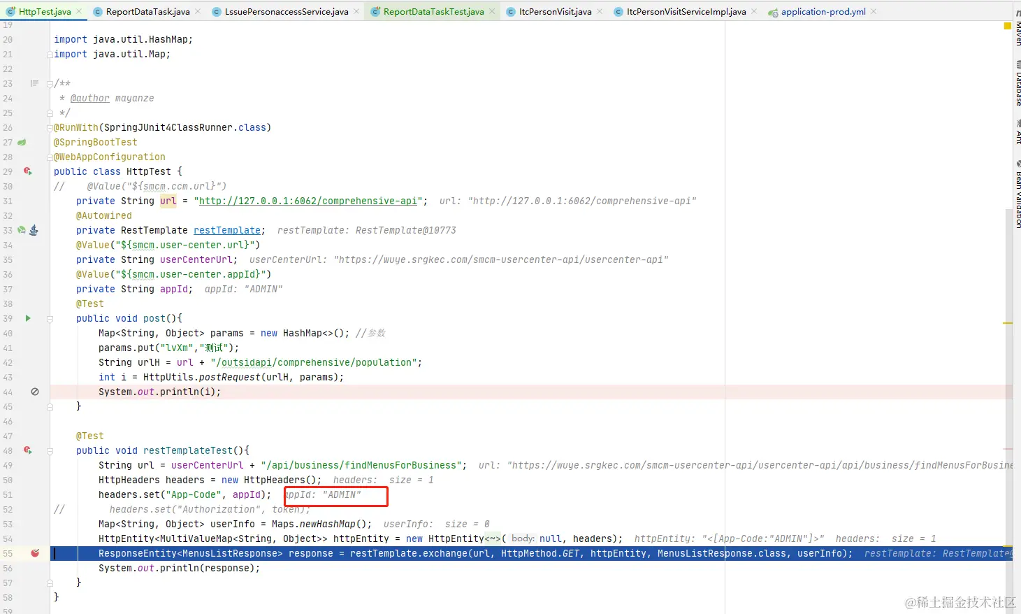The width and height of the screenshot is (1021, 614).
Task: Fold the restTemplateTest method at line 48
Action: pos(50,450)
